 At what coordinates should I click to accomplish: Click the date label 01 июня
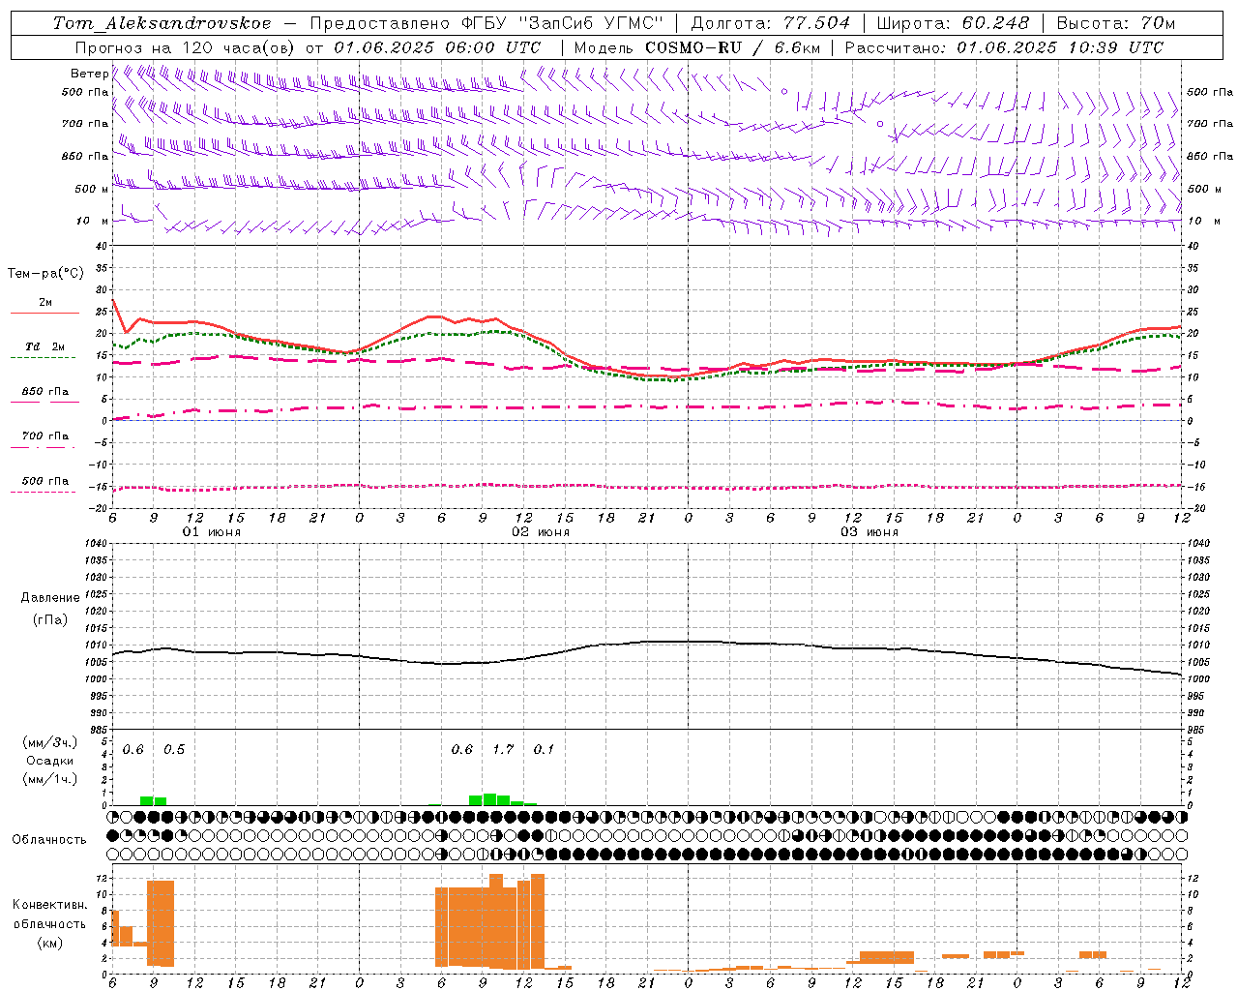tap(212, 532)
